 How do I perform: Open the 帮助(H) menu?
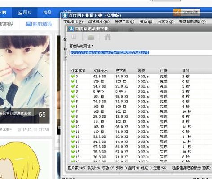pyautogui.click(x=146, y=21)
